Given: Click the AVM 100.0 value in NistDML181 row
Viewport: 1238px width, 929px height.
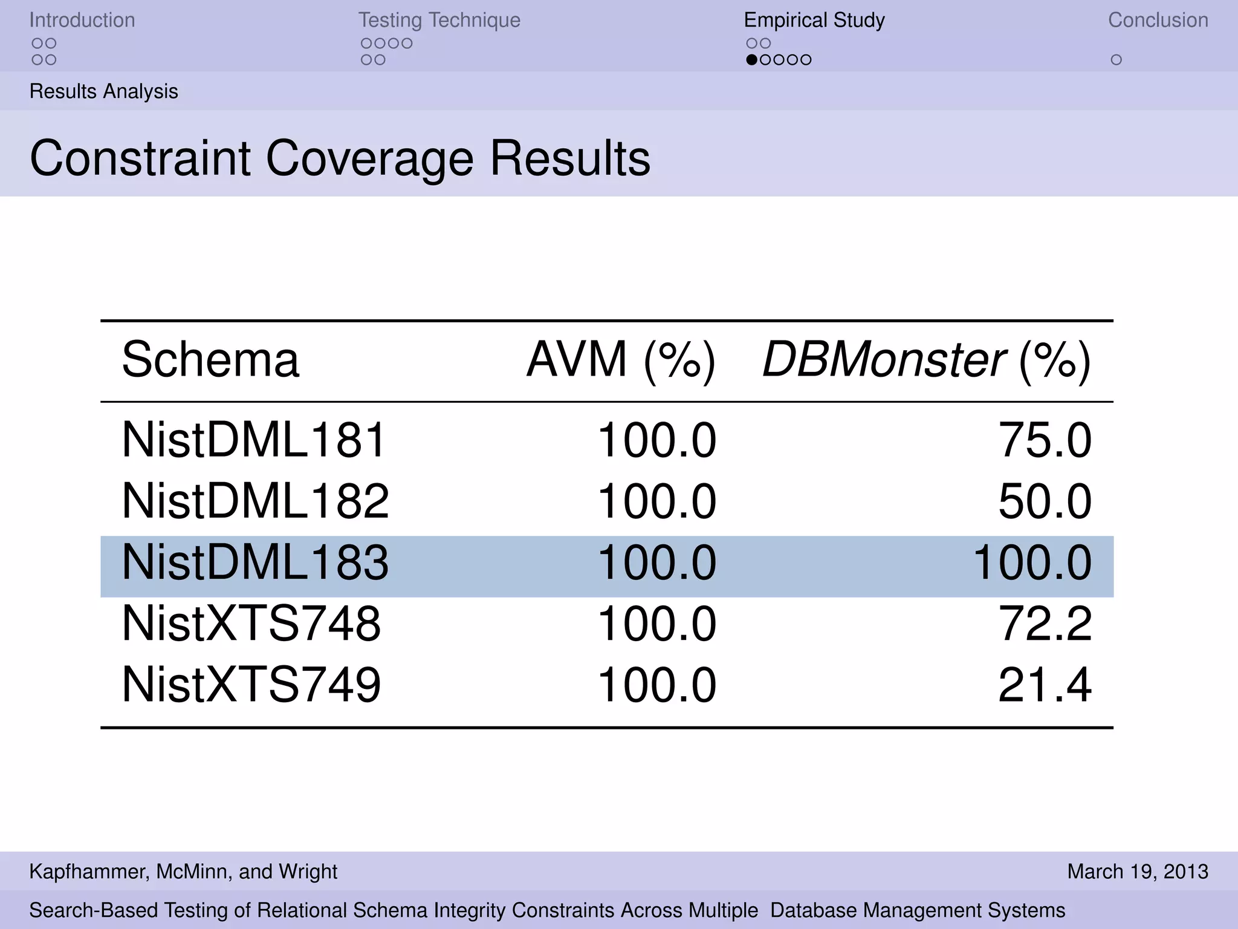Looking at the screenshot, I should point(657,440).
